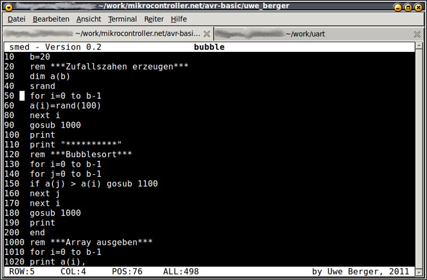Click line 200 'end'

pos(25,232)
